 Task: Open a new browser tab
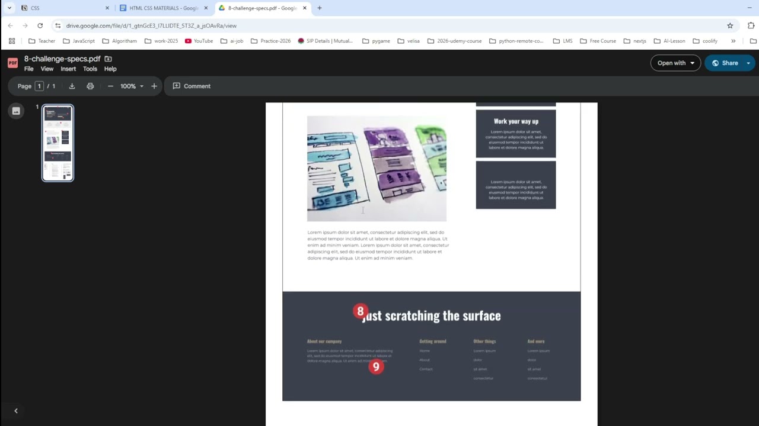tap(320, 8)
